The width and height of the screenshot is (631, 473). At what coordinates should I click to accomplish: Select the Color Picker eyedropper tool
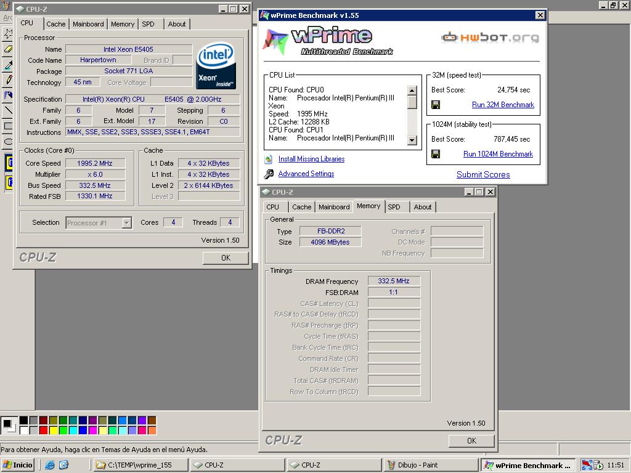[x=7, y=65]
